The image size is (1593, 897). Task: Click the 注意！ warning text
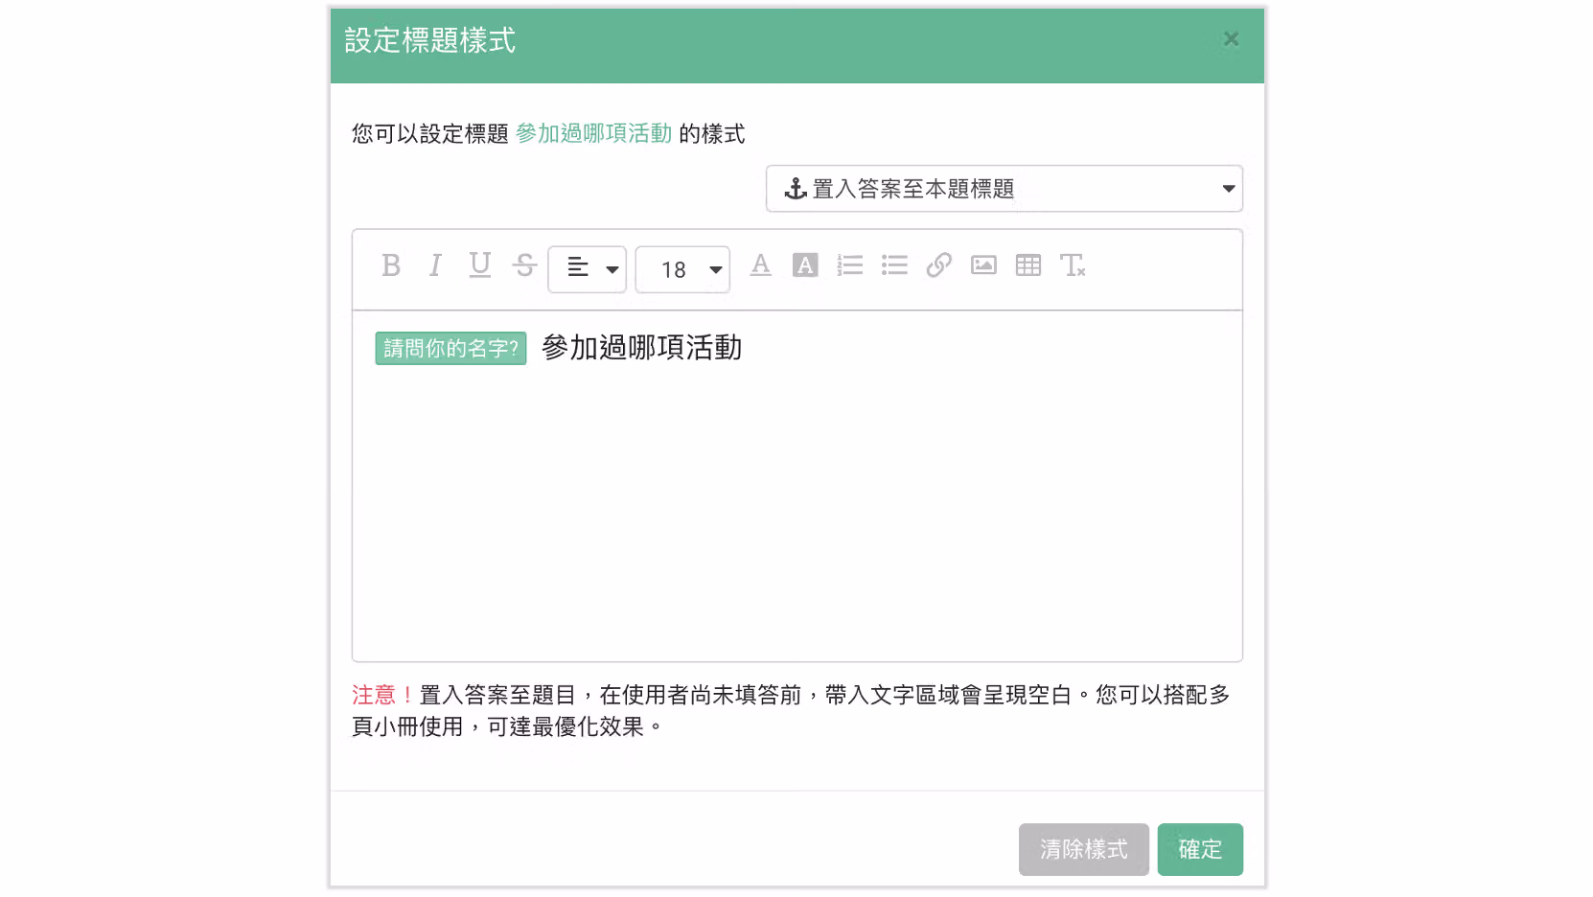[384, 695]
